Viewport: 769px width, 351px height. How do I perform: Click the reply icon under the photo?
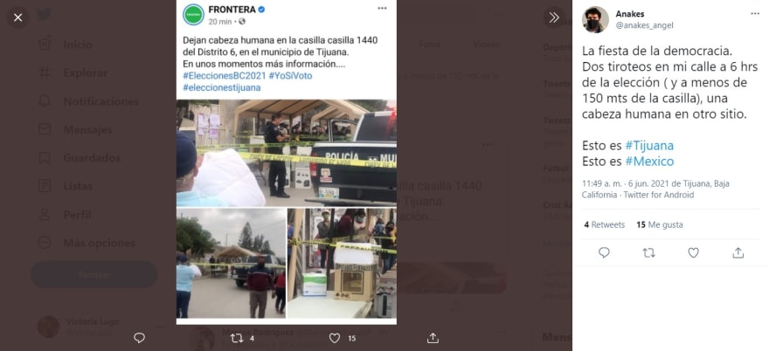tap(139, 338)
